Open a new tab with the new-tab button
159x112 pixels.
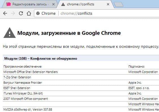point(119,5)
